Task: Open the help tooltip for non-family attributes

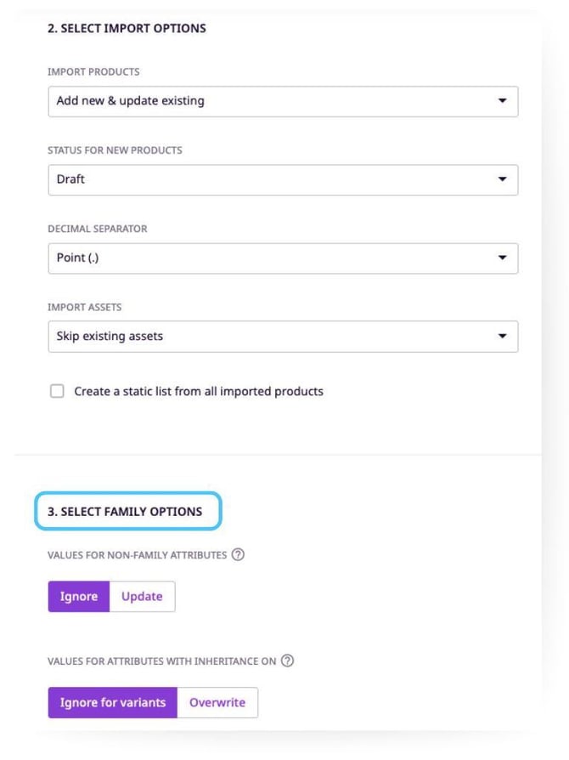Action: pos(238,554)
